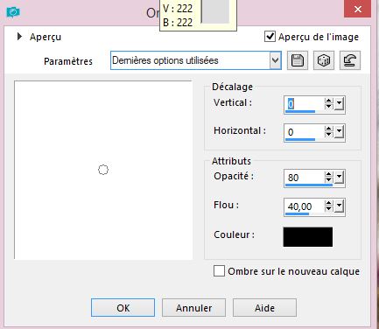This screenshot has width=379, height=329.
Task: Save preset using the floppy disk icon
Action: tap(298, 60)
